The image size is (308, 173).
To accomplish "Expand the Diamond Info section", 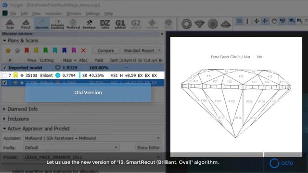I will [4, 109].
